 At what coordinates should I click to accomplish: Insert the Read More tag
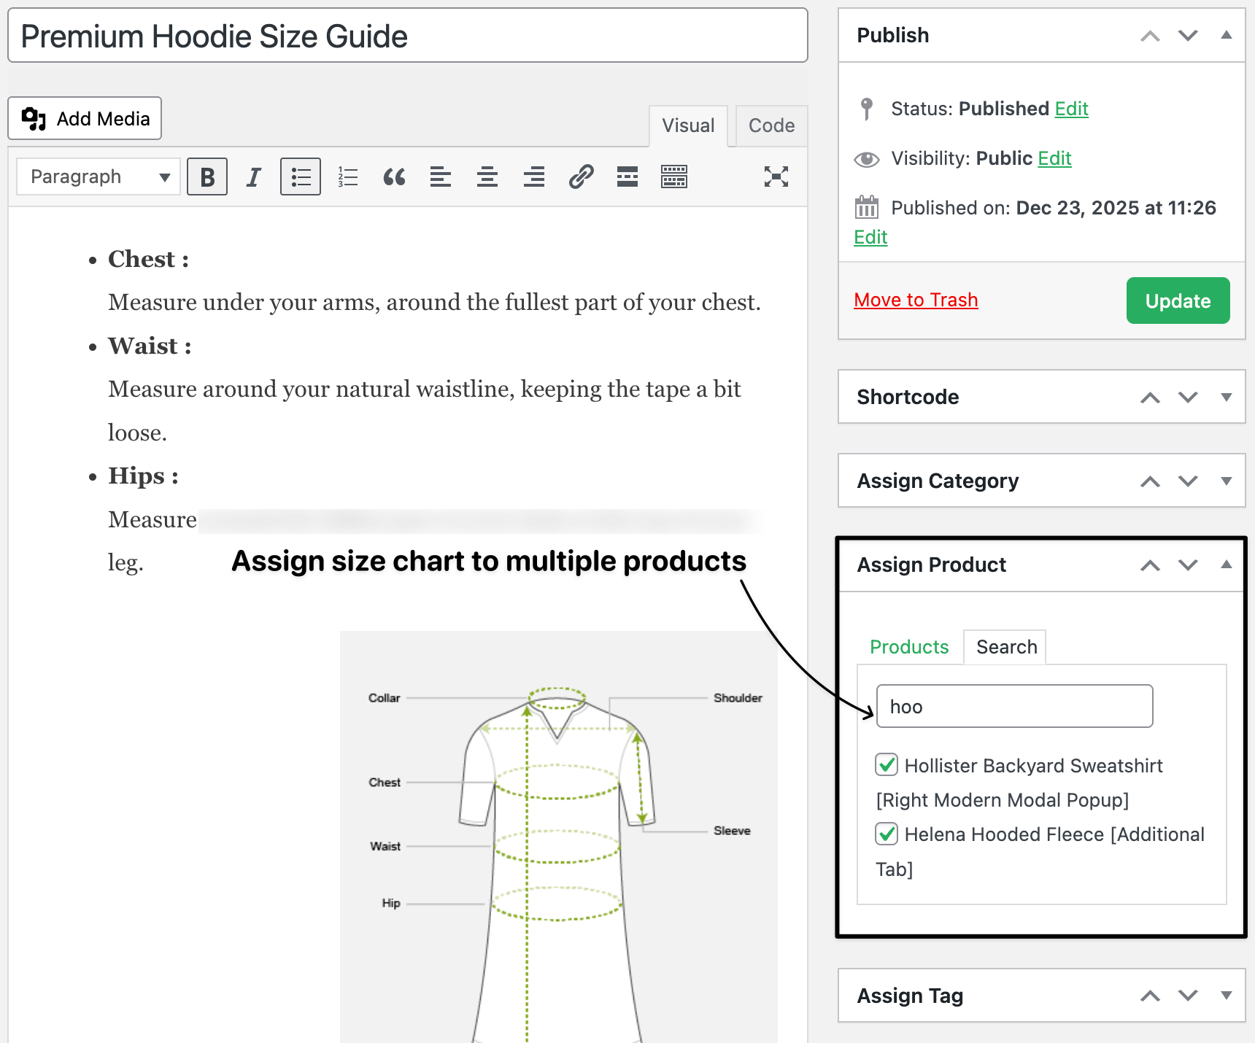tap(627, 177)
